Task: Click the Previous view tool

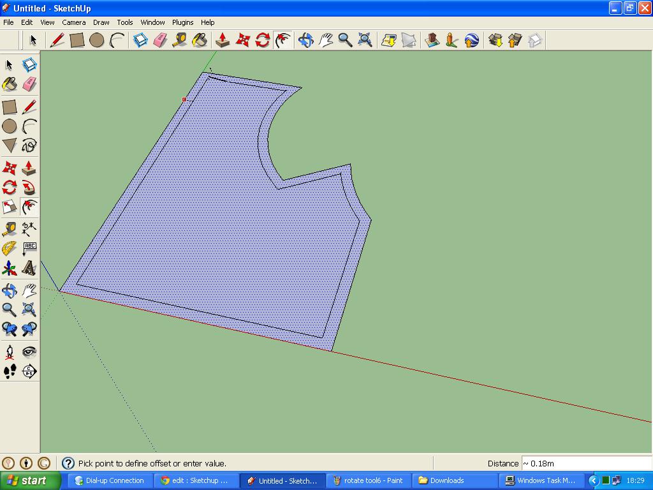Action: [10, 329]
